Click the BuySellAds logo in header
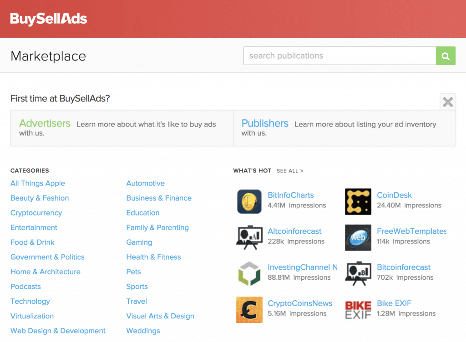 [x=49, y=19]
